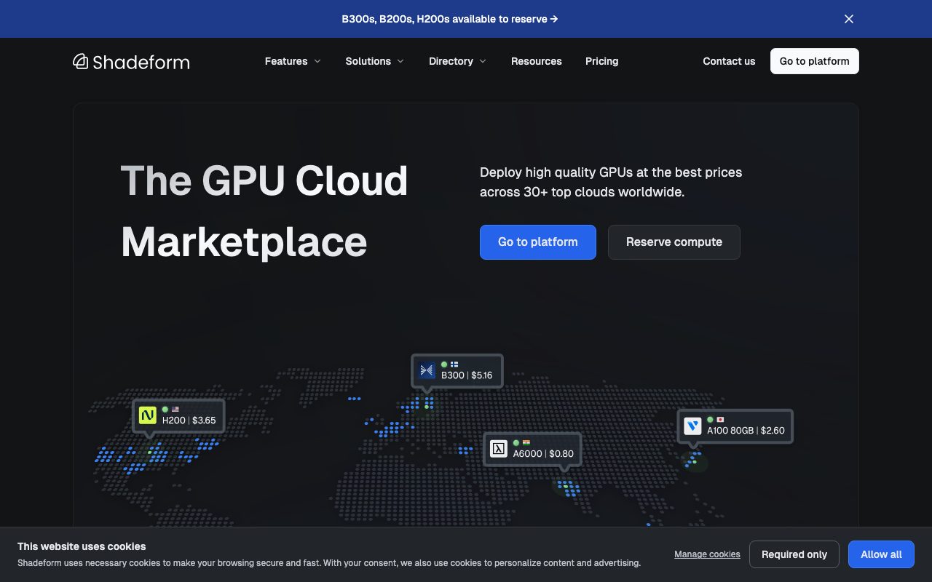Click the green status dot on the A100 card

click(710, 420)
